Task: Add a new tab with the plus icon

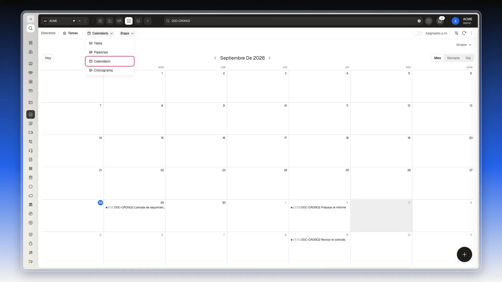Action: pyautogui.click(x=148, y=21)
